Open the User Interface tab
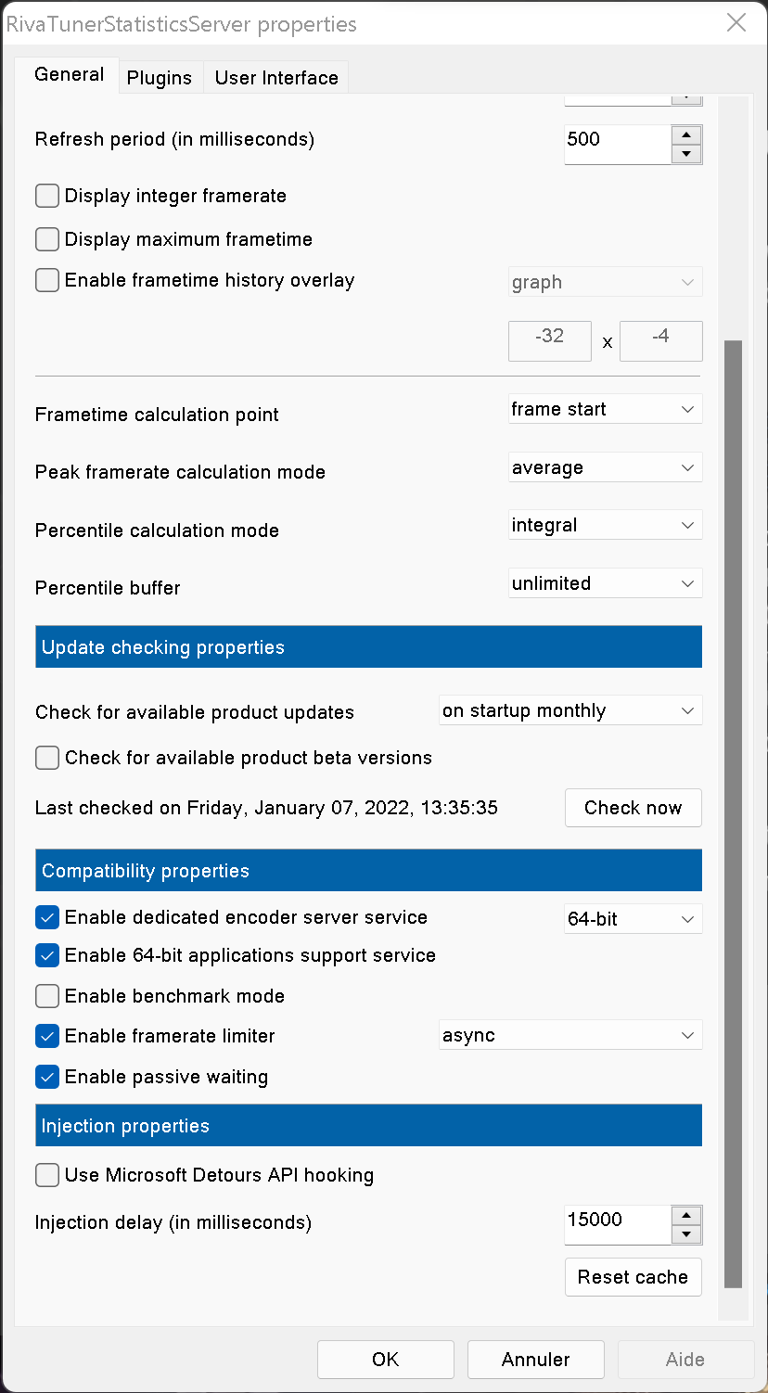 point(276,78)
